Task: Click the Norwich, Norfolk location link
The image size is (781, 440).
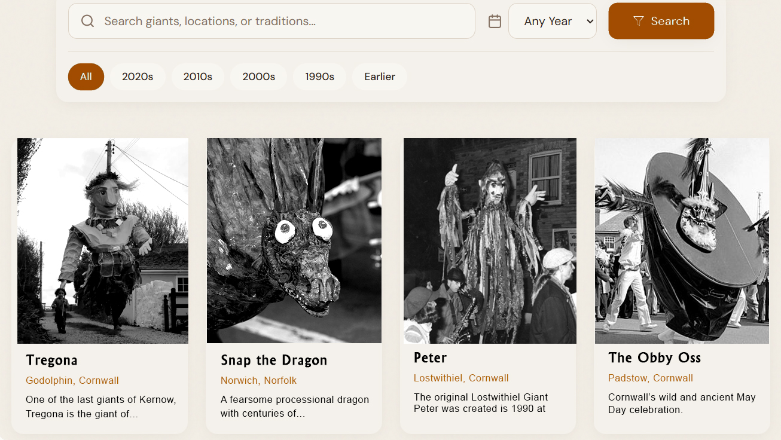Action: point(258,381)
